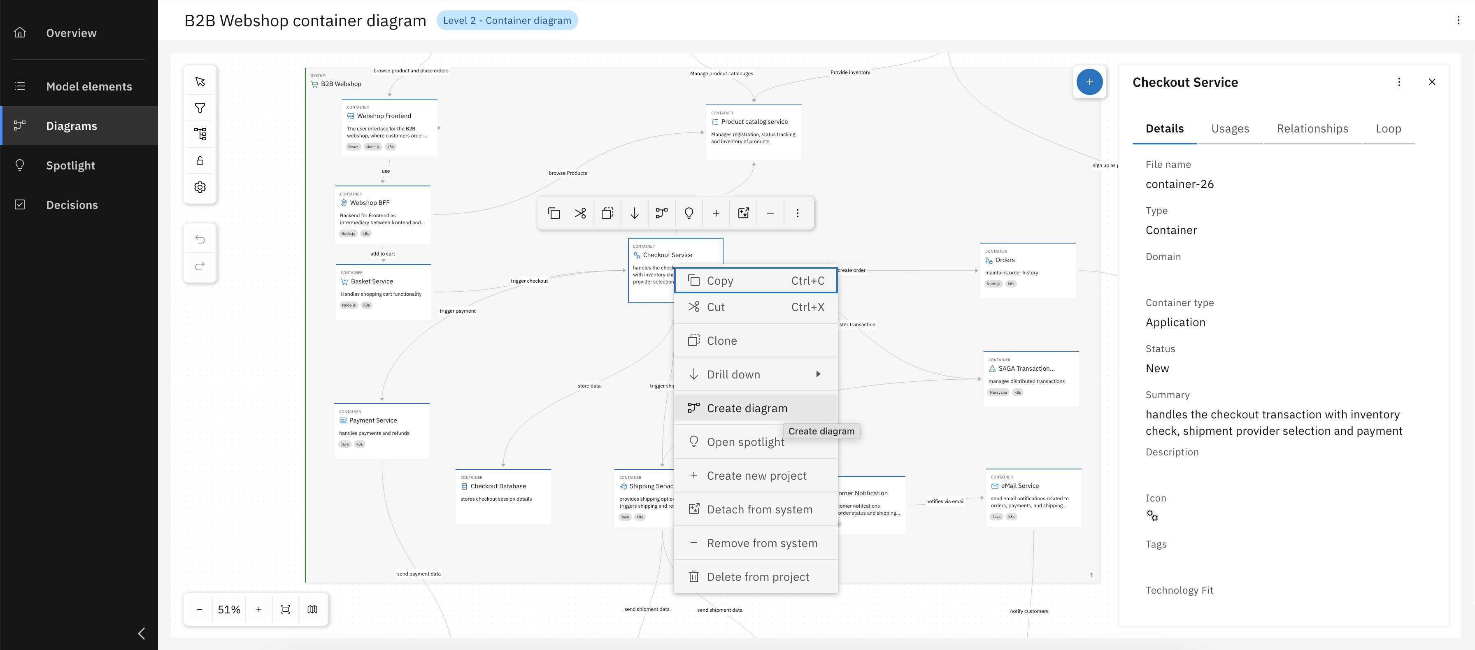Viewport: 1475px width, 650px height.
Task: Open the filter tool on the canvas toolbar
Action: pos(199,107)
